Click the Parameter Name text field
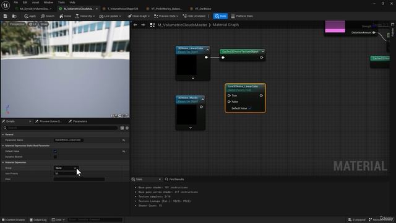 pos(69,140)
